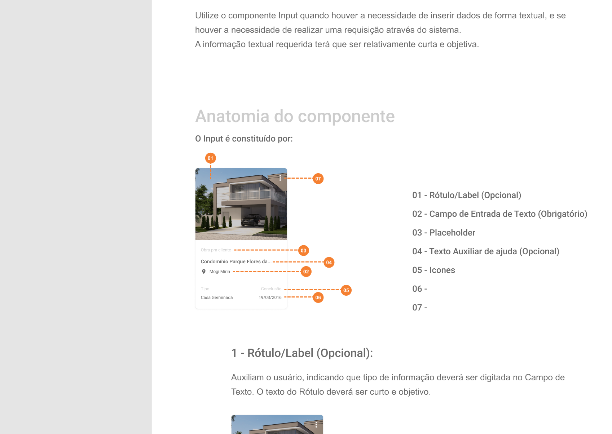Click the sentence 'A informação textual requerida'
The height and width of the screenshot is (434, 612).
(337, 44)
